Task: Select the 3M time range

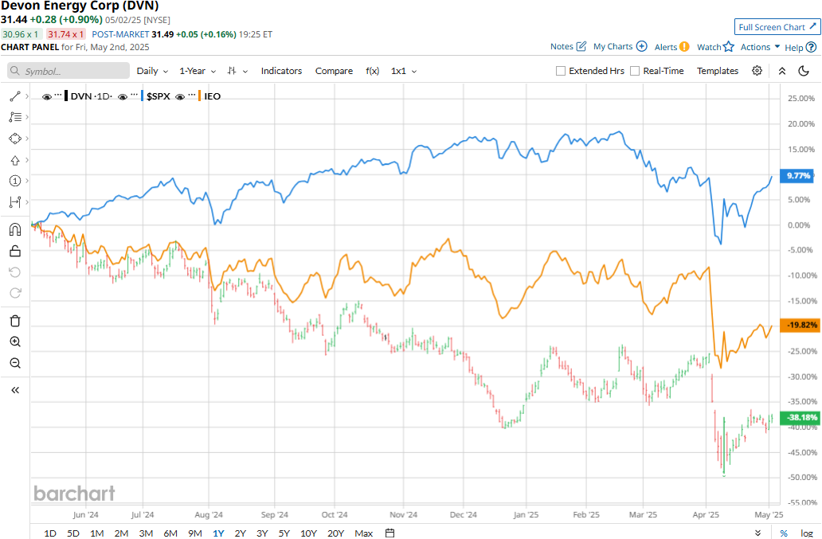Action: click(x=146, y=533)
